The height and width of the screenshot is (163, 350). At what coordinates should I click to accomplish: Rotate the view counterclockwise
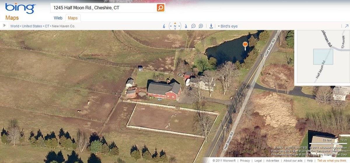pos(164,26)
